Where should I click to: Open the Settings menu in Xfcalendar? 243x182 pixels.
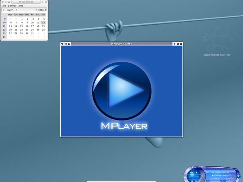coord(12,6)
